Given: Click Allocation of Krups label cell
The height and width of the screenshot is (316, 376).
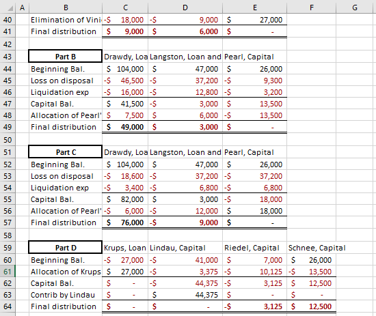Looking at the screenshot, I should (x=66, y=272).
